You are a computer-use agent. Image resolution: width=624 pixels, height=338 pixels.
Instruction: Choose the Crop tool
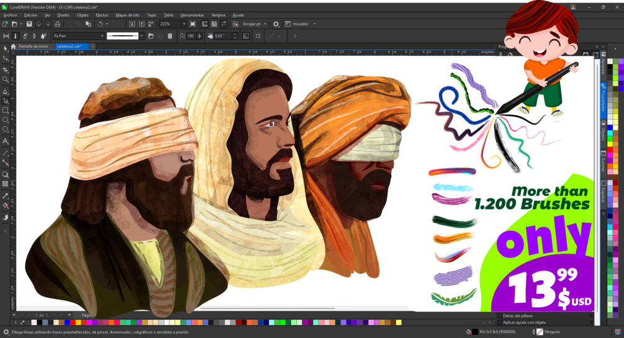pyautogui.click(x=6, y=69)
